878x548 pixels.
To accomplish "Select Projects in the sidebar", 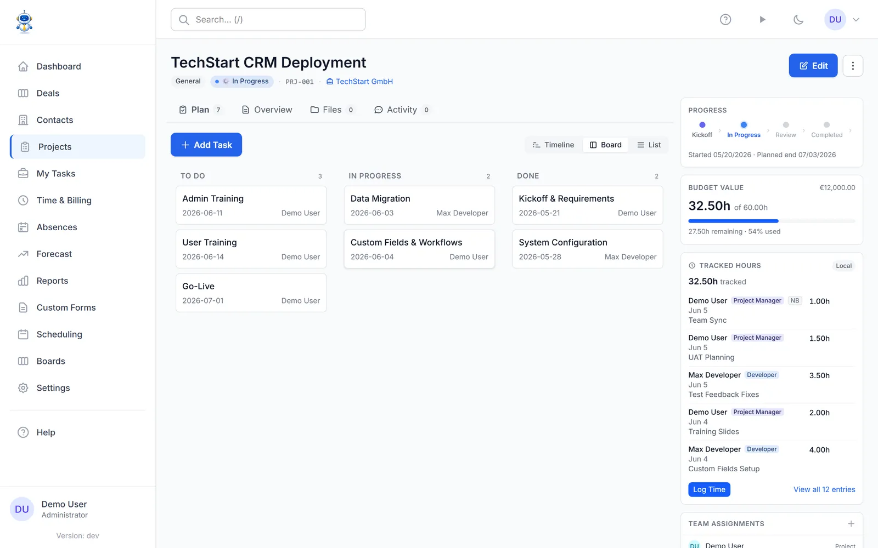I will click(77, 147).
